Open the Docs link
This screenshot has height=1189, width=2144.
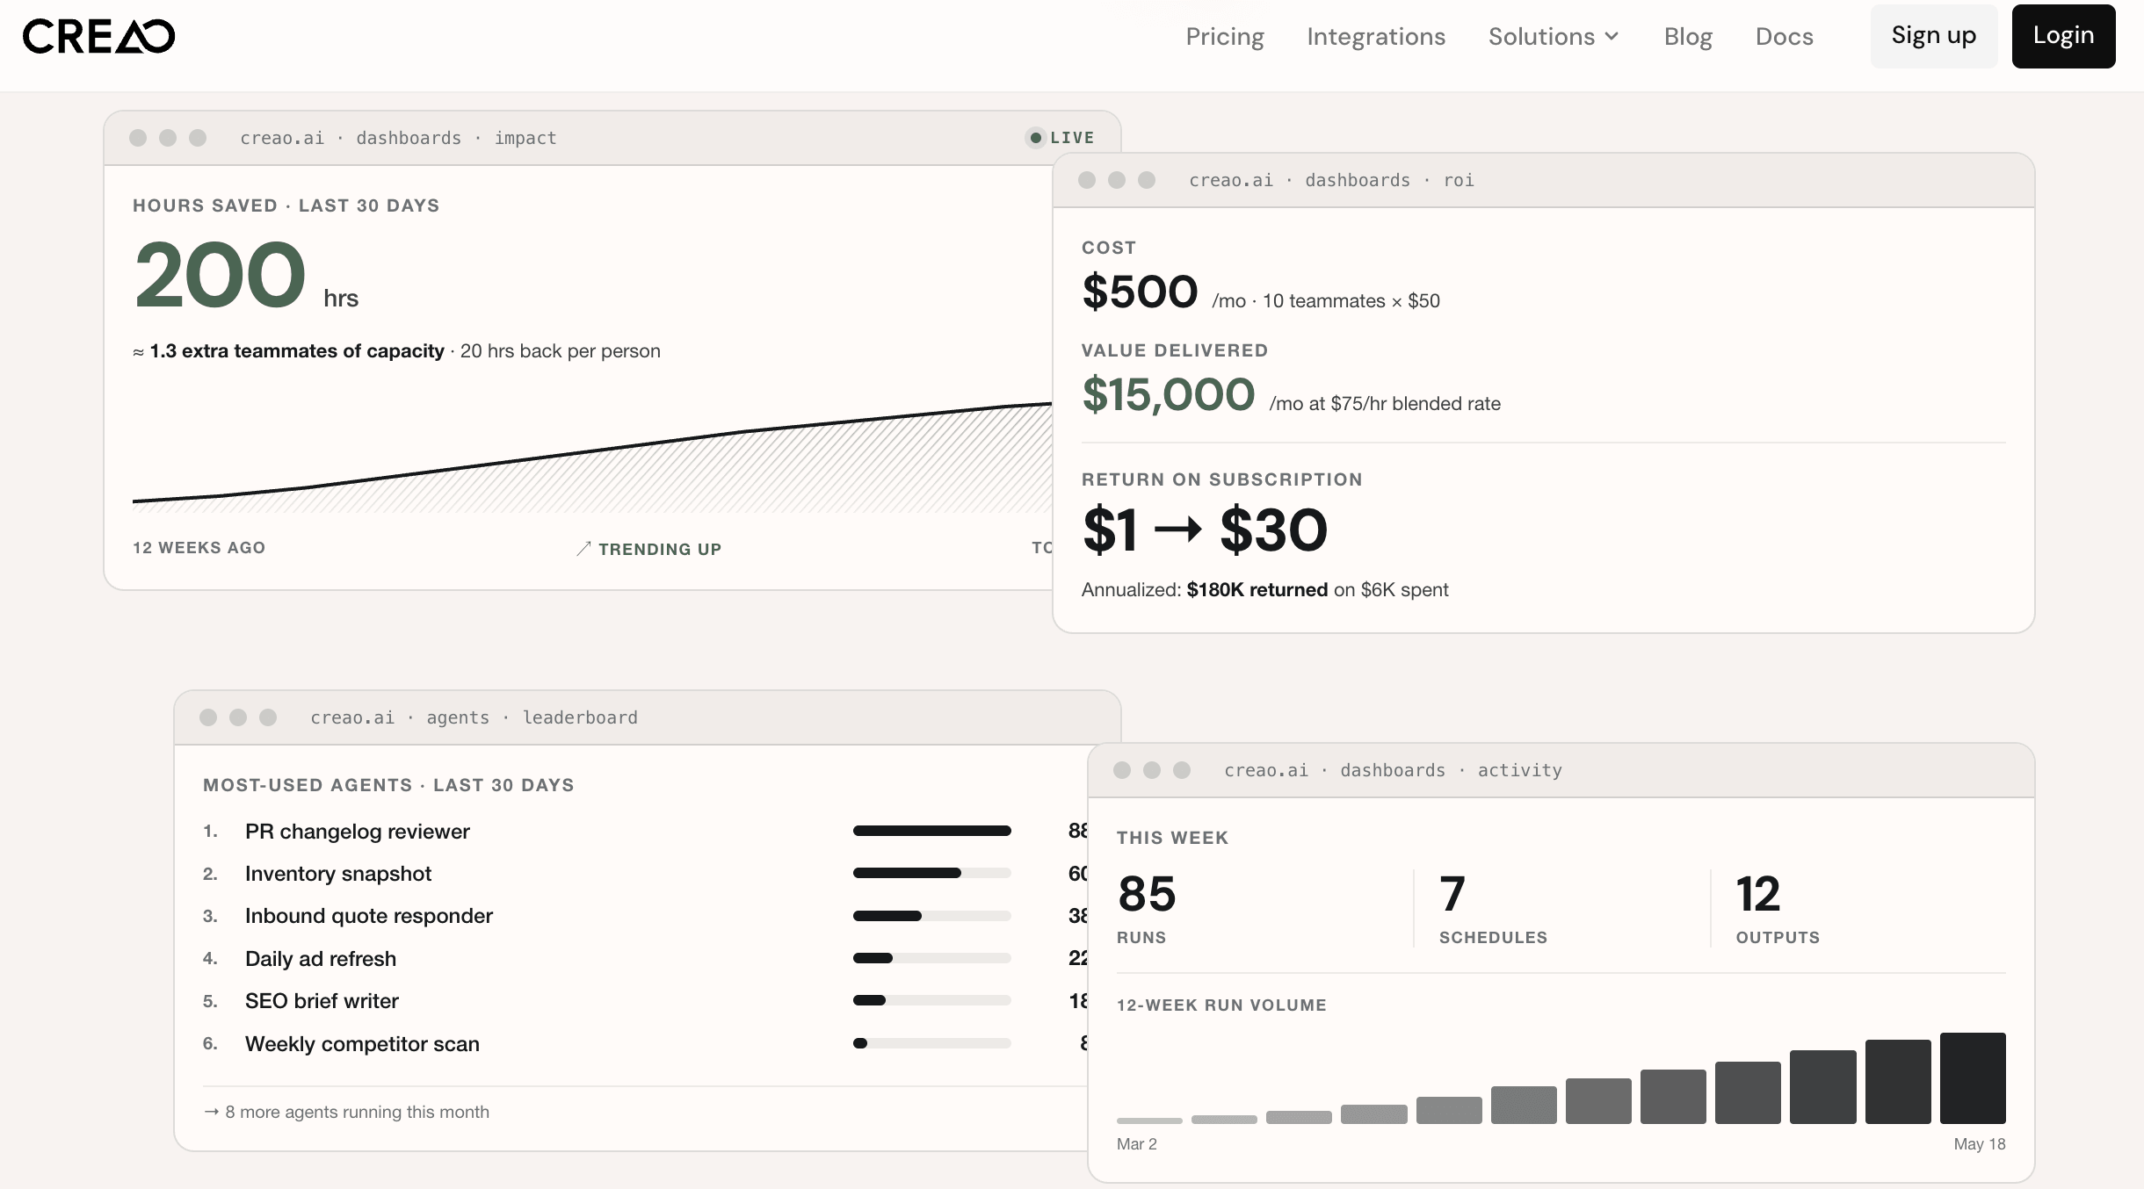[x=1785, y=36]
